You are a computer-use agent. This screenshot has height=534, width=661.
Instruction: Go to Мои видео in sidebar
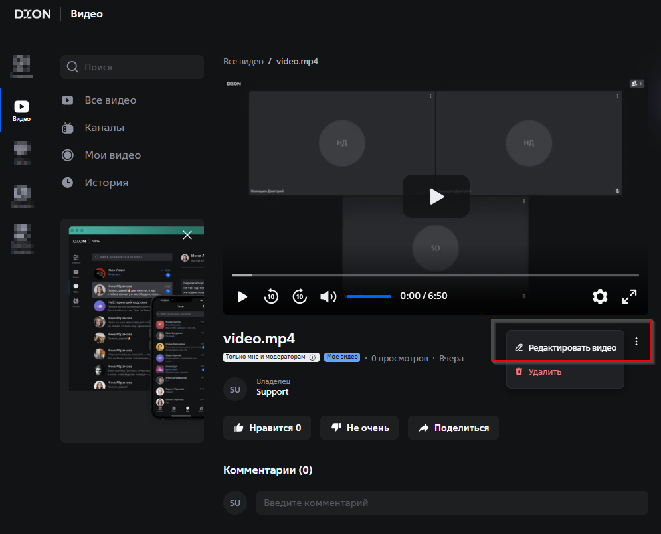click(112, 155)
